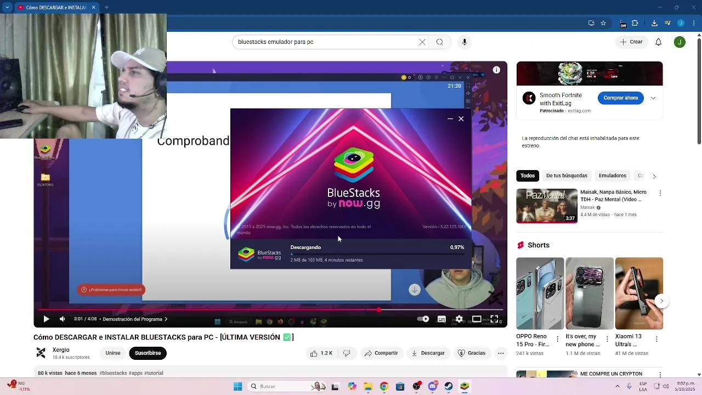
Task: Open the green J account avatar
Action: (680, 42)
